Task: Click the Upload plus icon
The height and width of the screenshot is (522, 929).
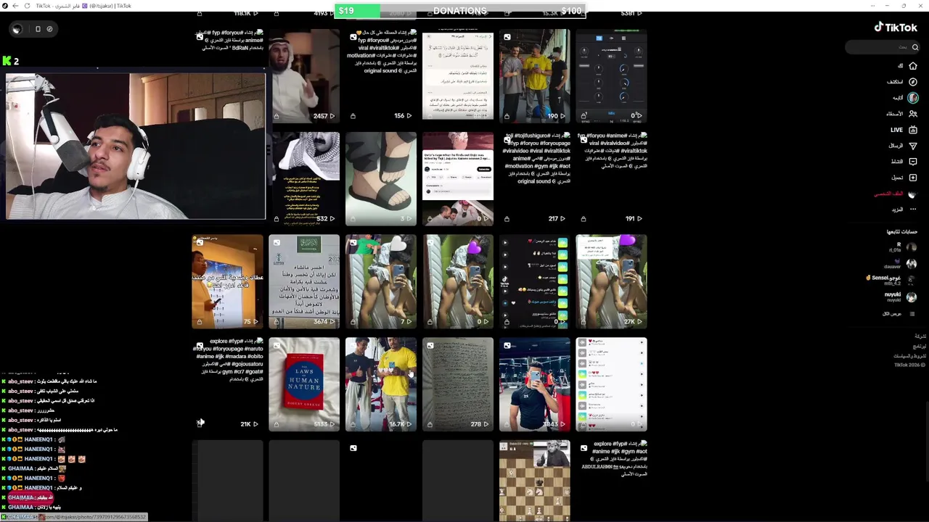Action: 913,178
